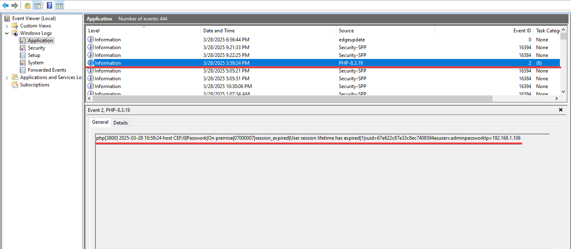Click the horizontal scrollbar of the event list

click(288, 98)
